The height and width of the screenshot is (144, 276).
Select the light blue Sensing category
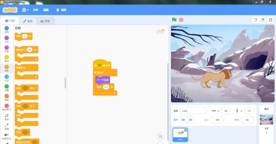6,78
